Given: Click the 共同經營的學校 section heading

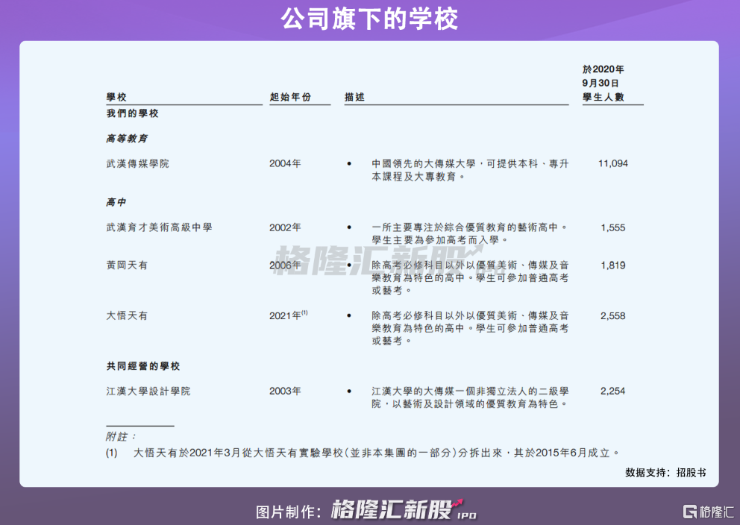Looking at the screenshot, I should point(143,366).
